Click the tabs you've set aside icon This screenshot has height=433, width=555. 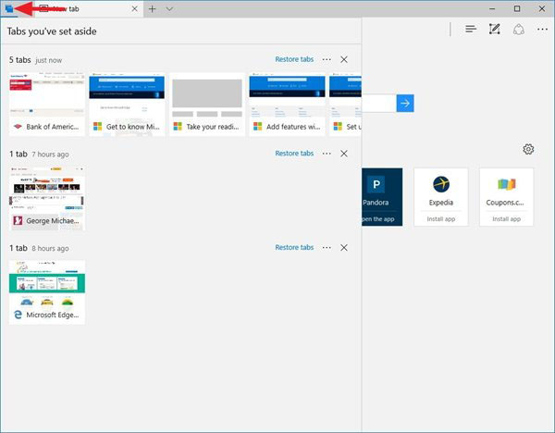8,8
